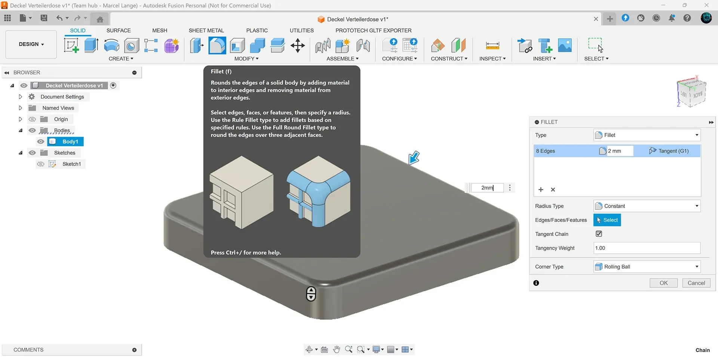
Task: Open the SHEET METAL tab
Action: coord(206,31)
